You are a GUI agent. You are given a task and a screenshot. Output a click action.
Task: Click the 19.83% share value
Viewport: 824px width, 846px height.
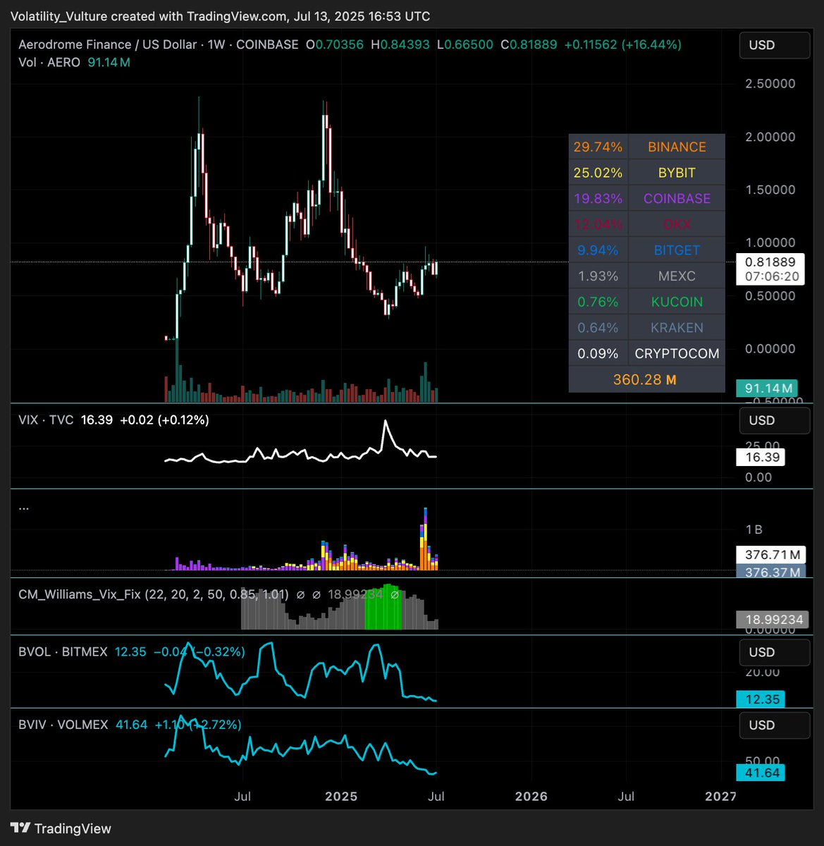coord(598,199)
